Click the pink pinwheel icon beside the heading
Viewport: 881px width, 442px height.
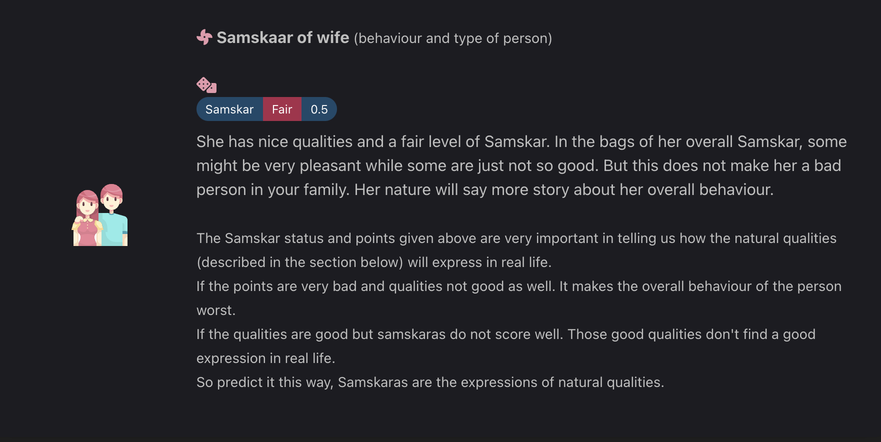[x=204, y=37]
